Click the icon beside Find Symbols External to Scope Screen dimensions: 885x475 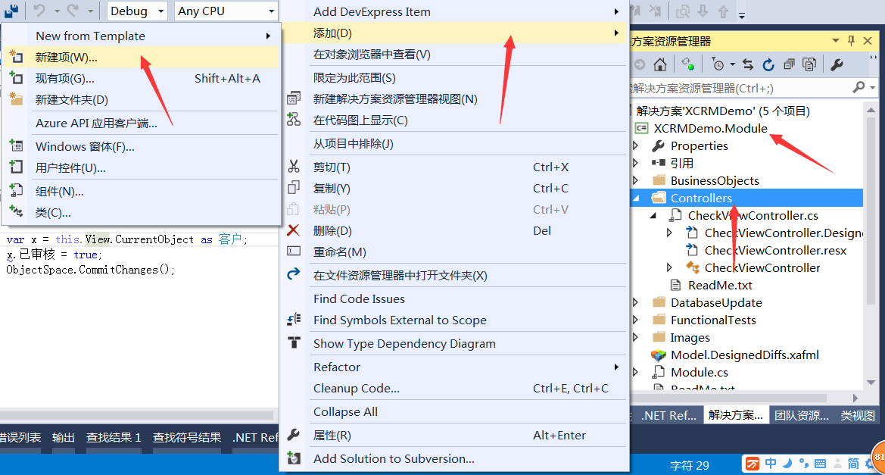(294, 320)
